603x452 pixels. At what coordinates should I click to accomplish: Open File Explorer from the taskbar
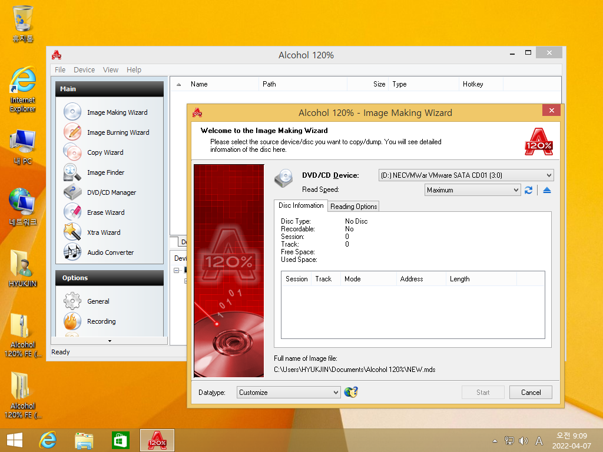click(84, 440)
